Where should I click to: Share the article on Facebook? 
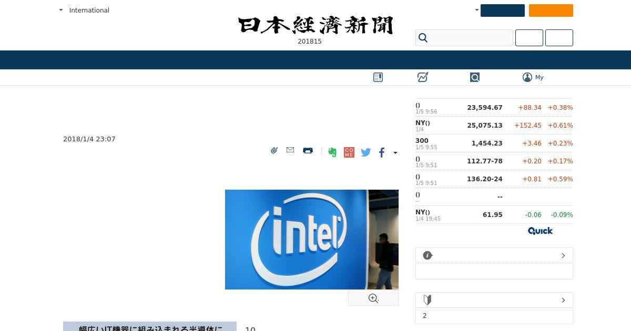point(382,152)
